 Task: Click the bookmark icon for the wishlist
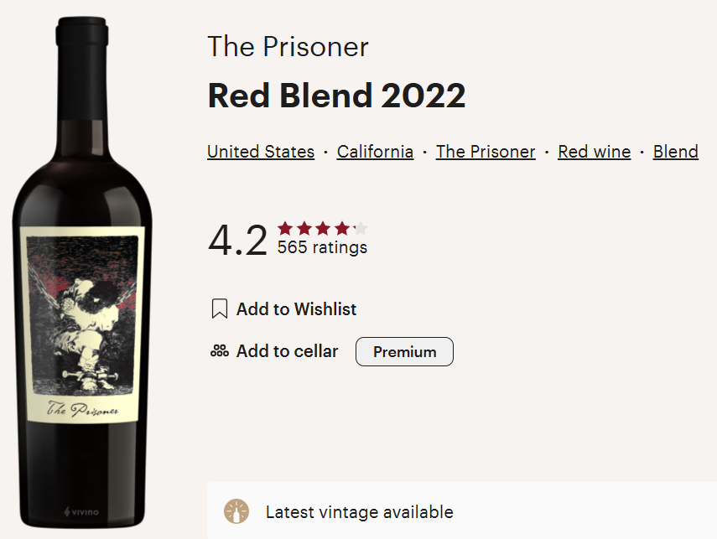(x=219, y=309)
